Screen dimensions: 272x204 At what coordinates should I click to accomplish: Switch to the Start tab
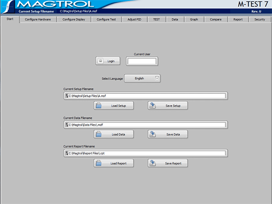(x=10, y=19)
